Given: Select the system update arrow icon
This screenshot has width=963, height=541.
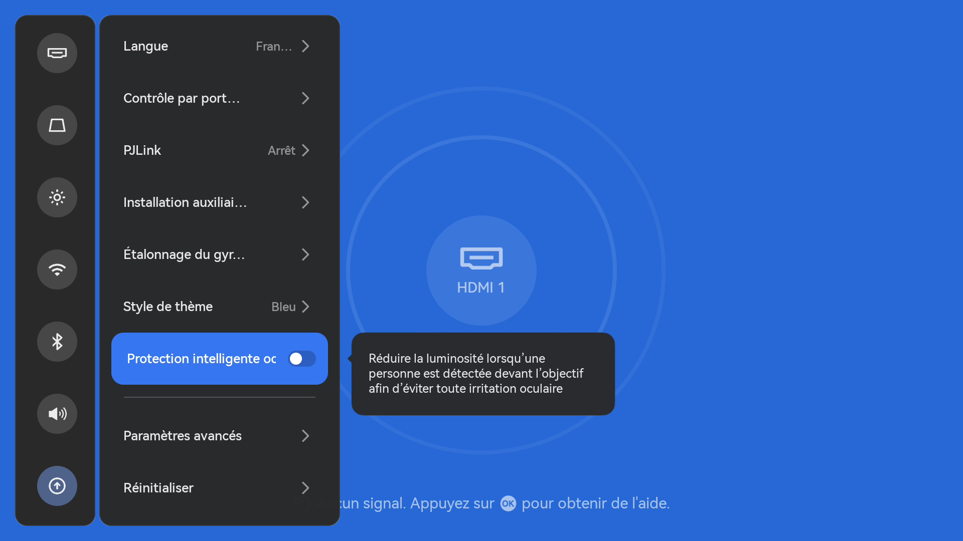Looking at the screenshot, I should pos(57,486).
